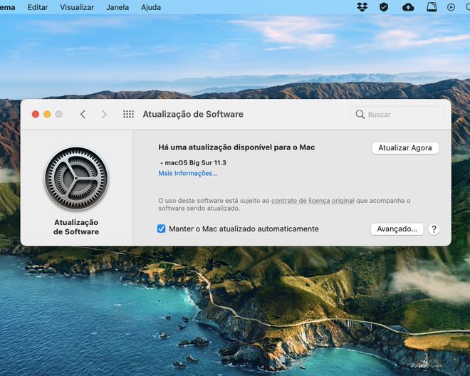The height and width of the screenshot is (376, 470).
Task: Minimize window with the yellow button
Action: (47, 114)
